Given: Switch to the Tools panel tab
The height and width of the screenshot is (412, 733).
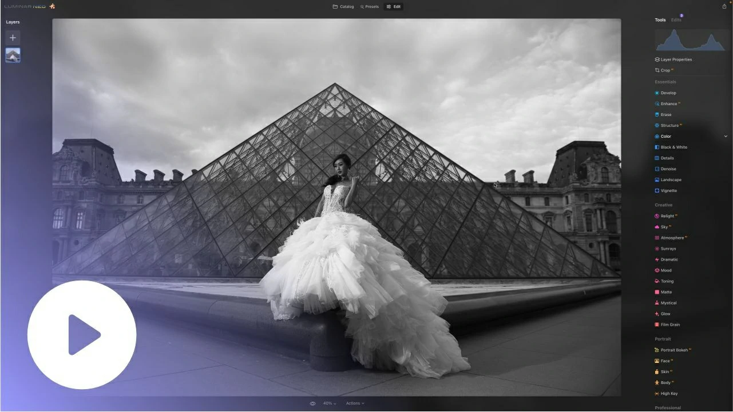Looking at the screenshot, I should (x=660, y=20).
